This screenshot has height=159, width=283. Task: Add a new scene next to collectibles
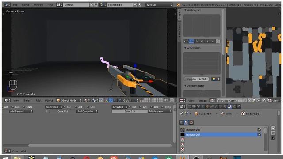point(135,5)
